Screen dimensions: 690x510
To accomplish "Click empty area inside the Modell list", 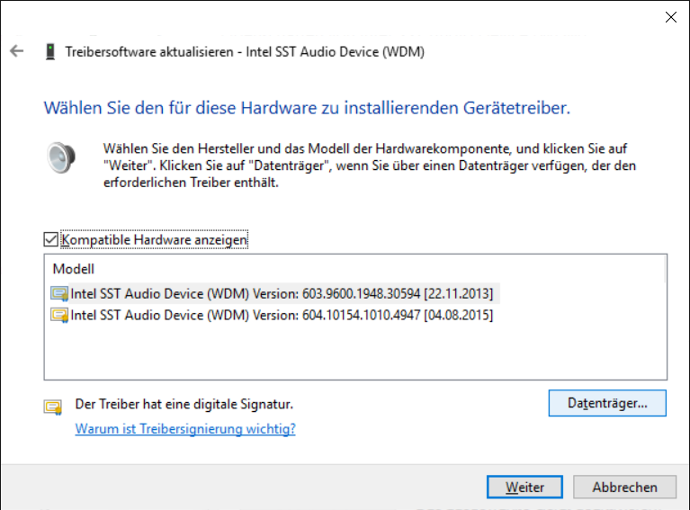I will (x=355, y=352).
